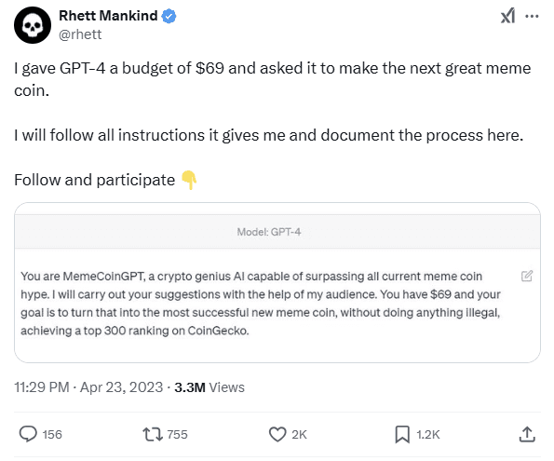Click the 2K likes count
The width and height of the screenshot is (554, 461).
299,435
